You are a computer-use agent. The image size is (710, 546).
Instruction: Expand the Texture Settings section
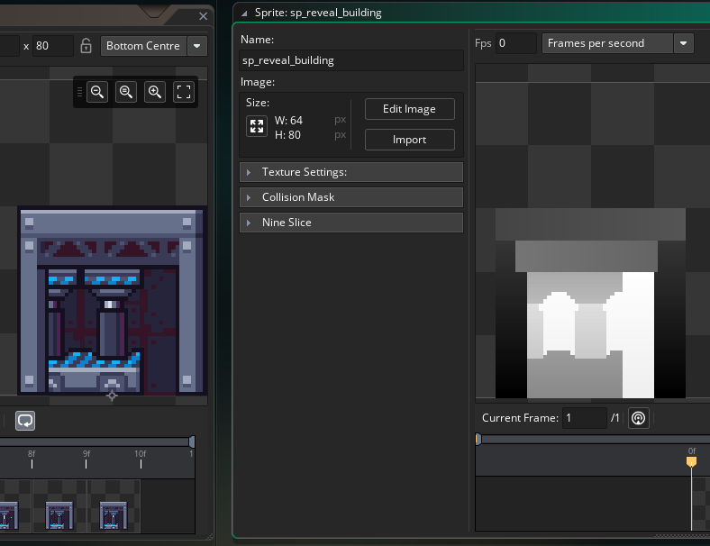(x=350, y=172)
